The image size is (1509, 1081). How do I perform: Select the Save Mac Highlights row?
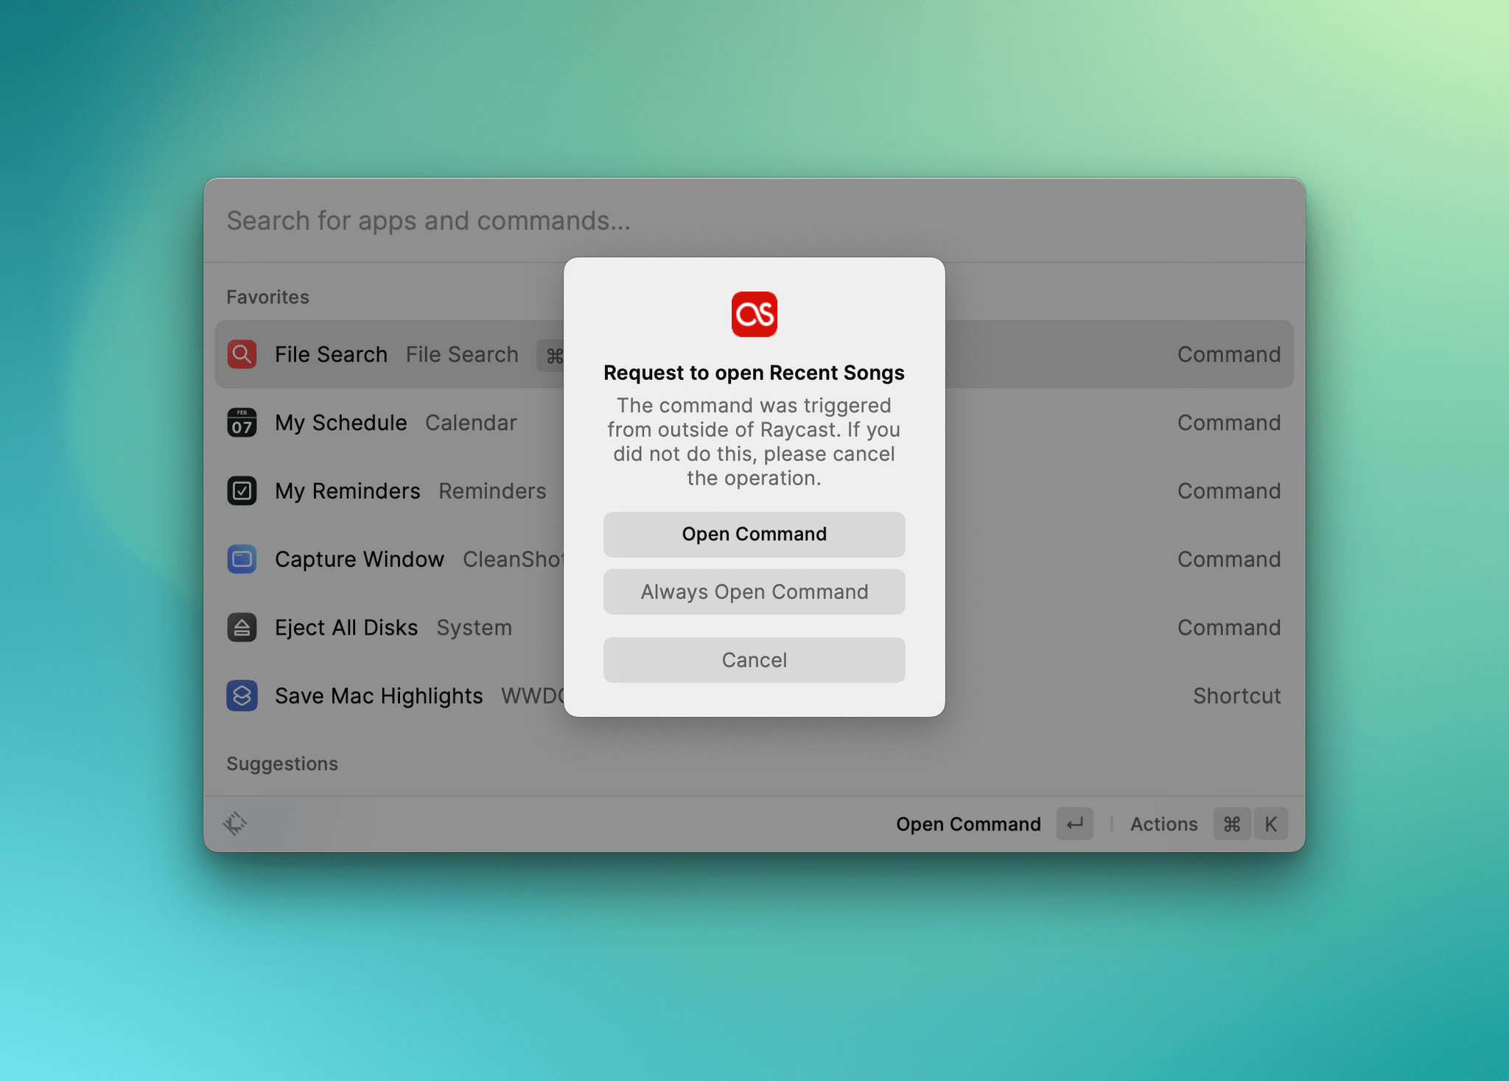pyautogui.click(x=754, y=696)
